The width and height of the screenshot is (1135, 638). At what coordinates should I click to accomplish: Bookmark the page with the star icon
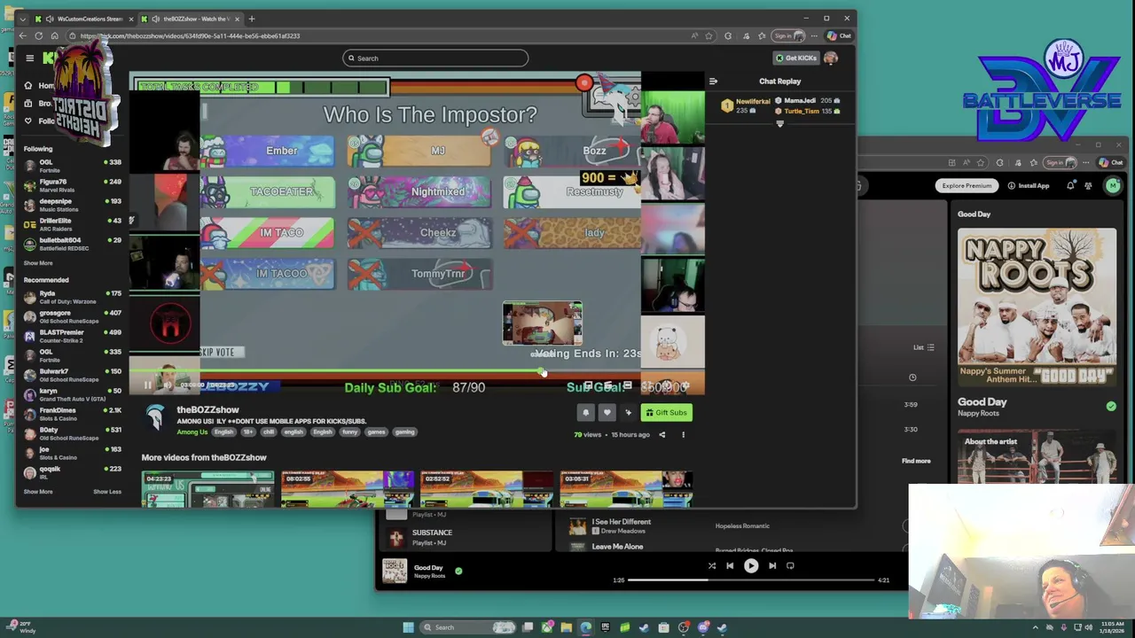tap(708, 36)
